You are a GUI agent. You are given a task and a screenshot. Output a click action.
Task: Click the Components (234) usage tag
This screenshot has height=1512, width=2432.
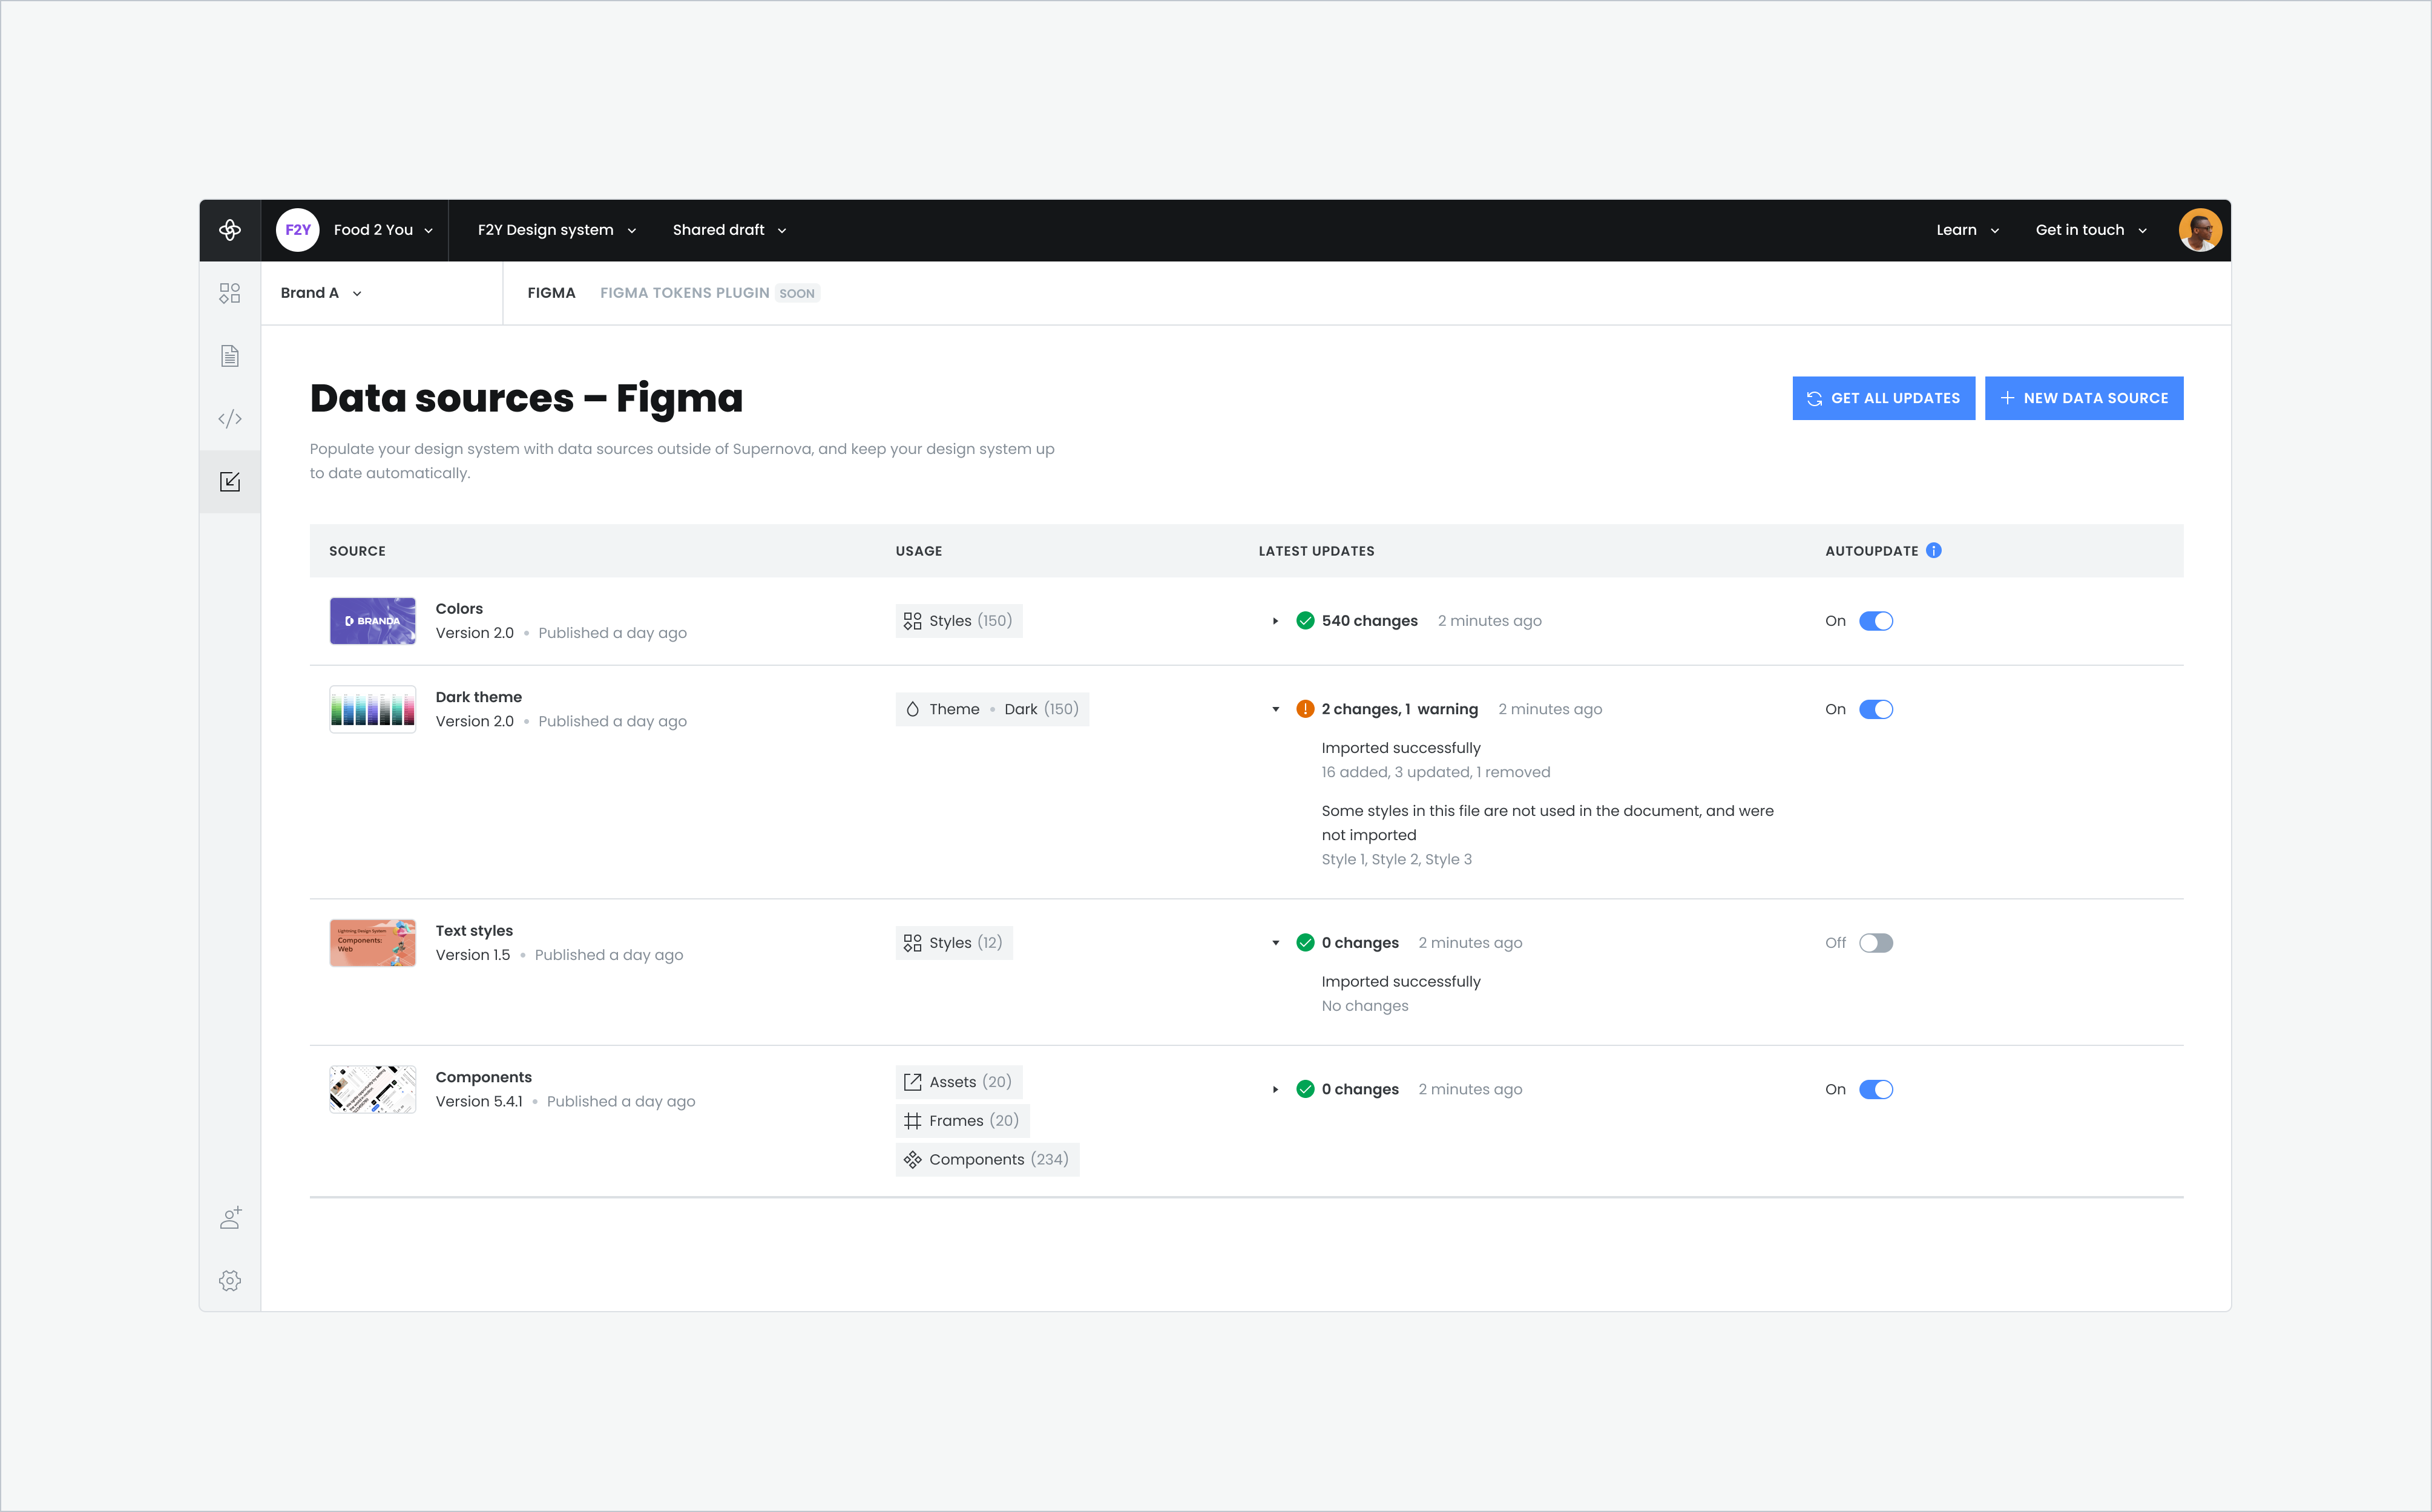point(987,1160)
